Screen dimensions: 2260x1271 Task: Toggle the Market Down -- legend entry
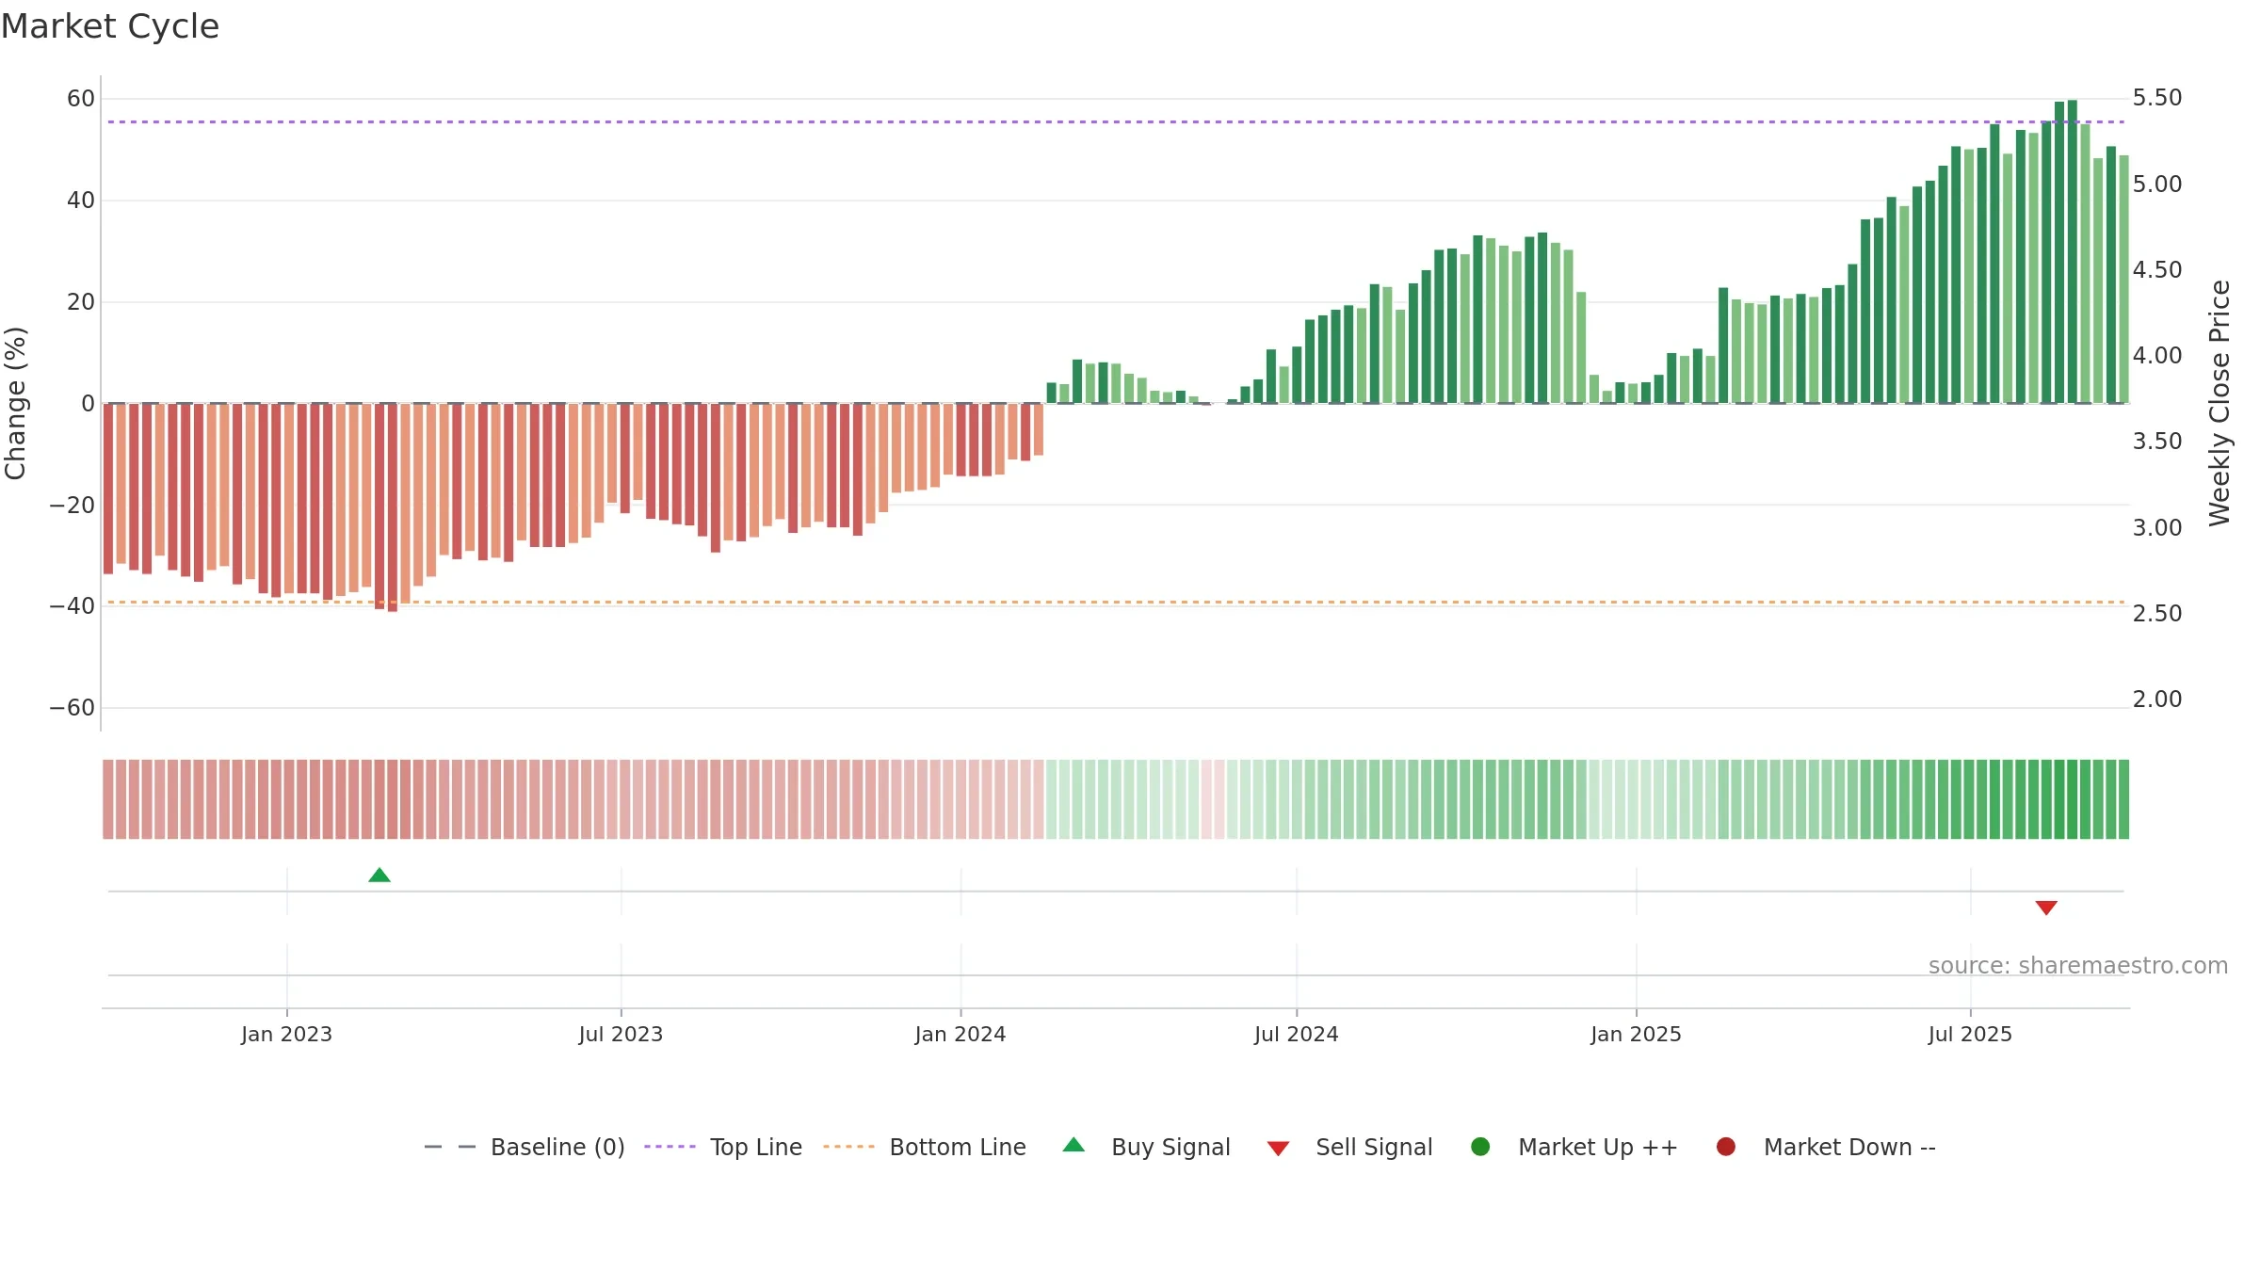1826,1147
